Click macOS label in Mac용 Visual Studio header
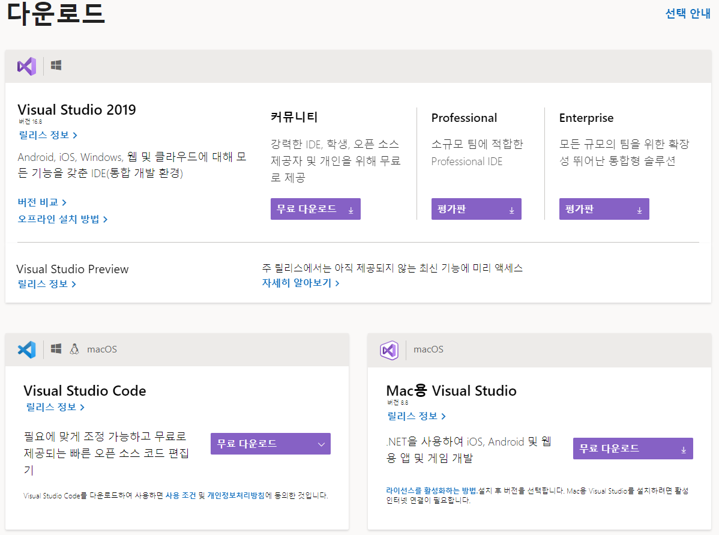 (x=429, y=349)
